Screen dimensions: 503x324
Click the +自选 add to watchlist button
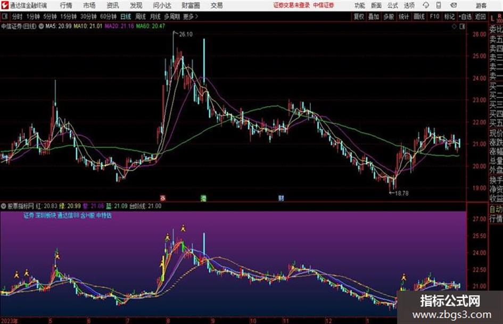[x=465, y=16]
